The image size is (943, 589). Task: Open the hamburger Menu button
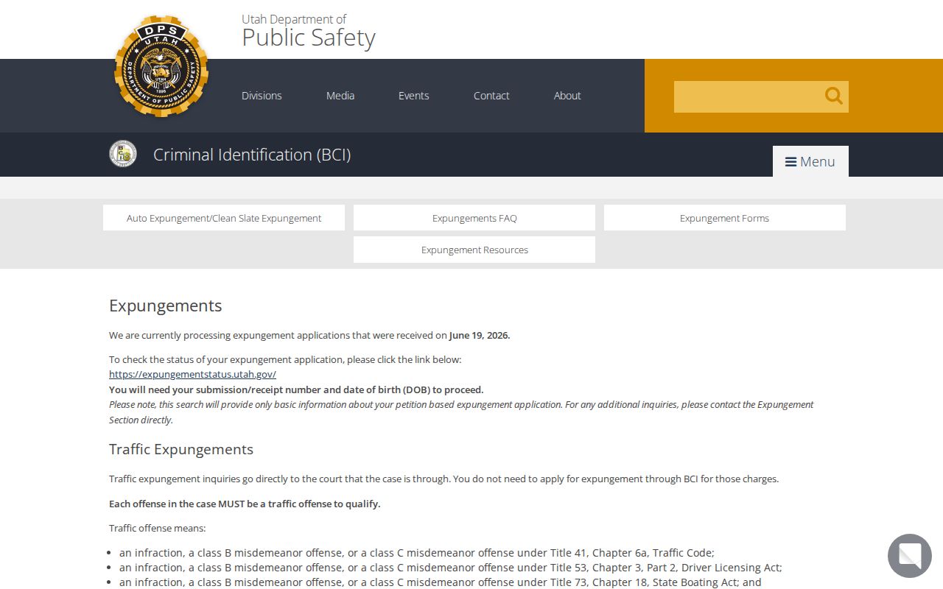tap(810, 161)
